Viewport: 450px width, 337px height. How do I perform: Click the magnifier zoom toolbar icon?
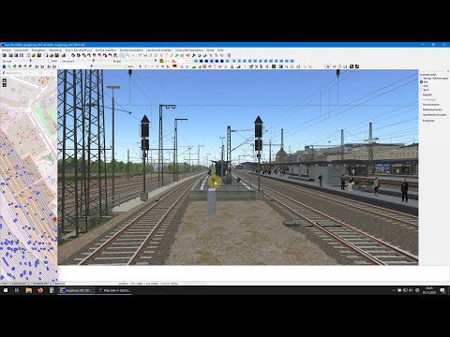[x=128, y=55]
